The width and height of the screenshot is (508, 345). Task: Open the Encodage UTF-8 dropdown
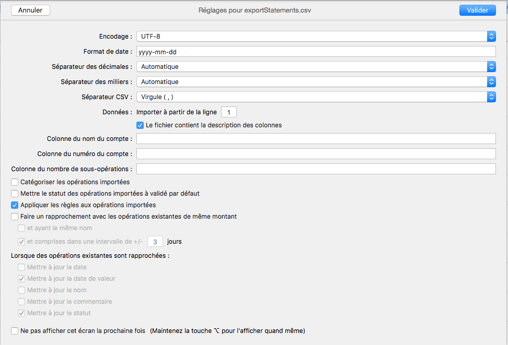click(x=316, y=36)
